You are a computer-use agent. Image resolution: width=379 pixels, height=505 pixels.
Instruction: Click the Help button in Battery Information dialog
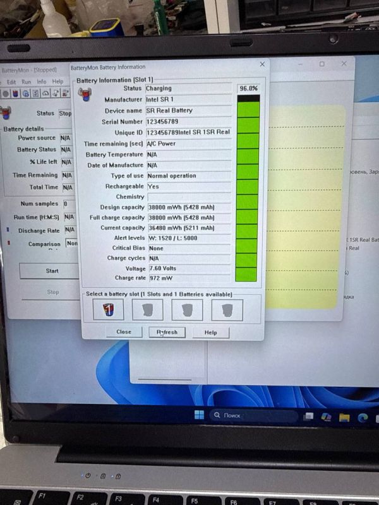[210, 333]
